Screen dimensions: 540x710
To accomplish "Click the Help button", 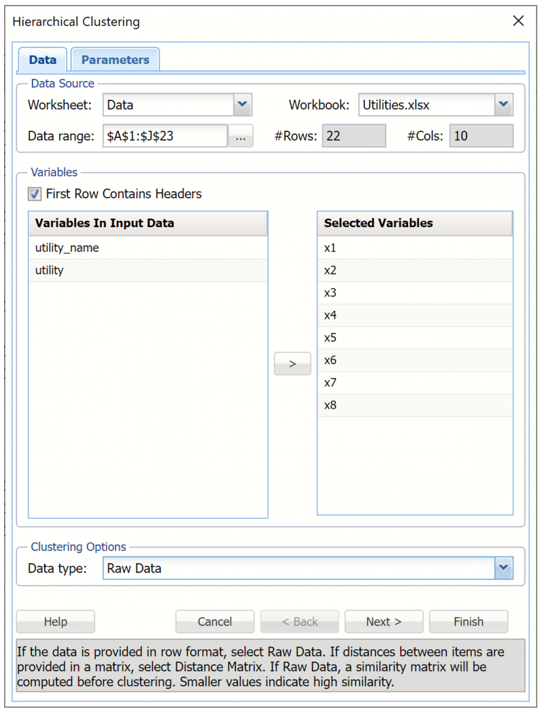I will coord(56,622).
